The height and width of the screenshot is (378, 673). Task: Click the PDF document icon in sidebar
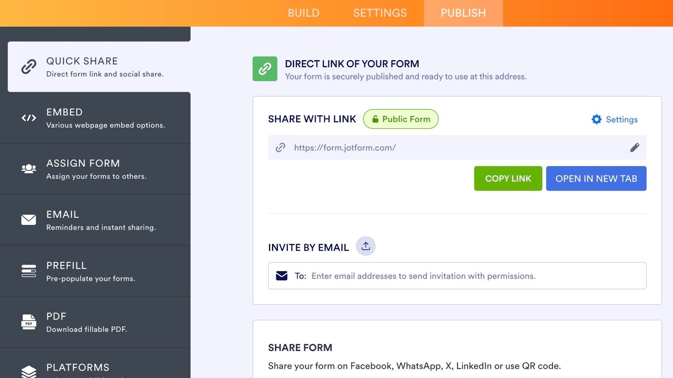29,322
